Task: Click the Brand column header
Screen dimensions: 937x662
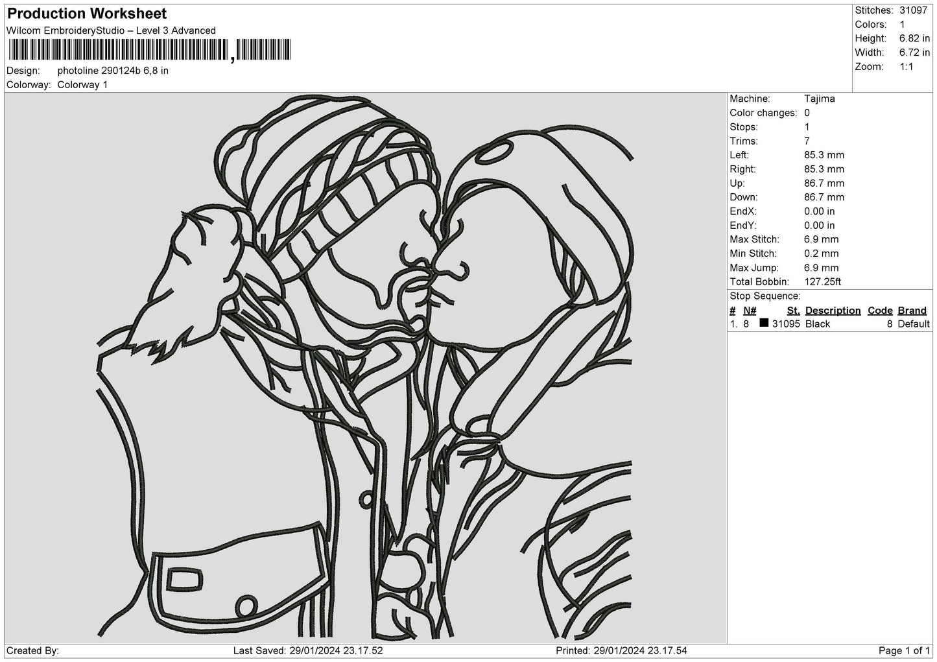Action: [x=912, y=311]
